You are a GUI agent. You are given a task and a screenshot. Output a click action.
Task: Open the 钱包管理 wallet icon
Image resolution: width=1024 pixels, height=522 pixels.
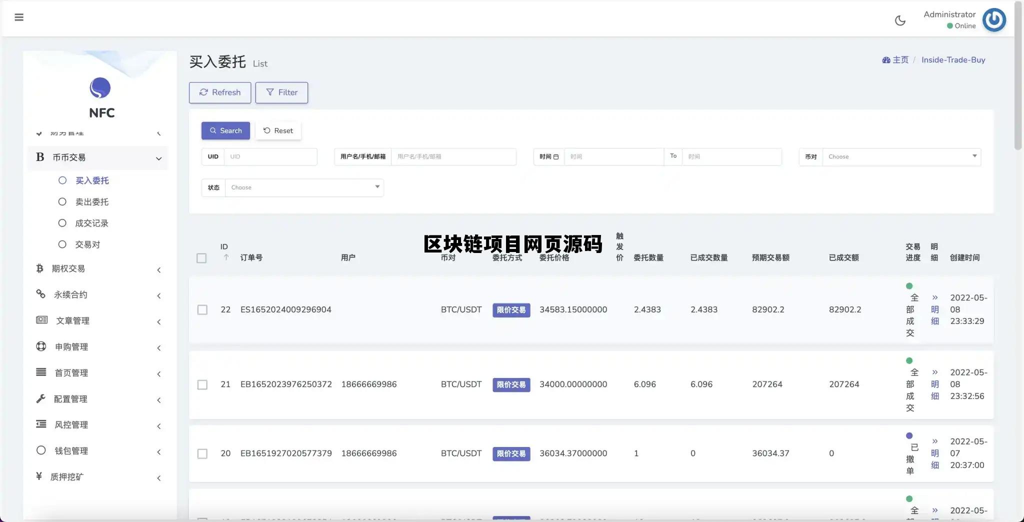(41, 450)
